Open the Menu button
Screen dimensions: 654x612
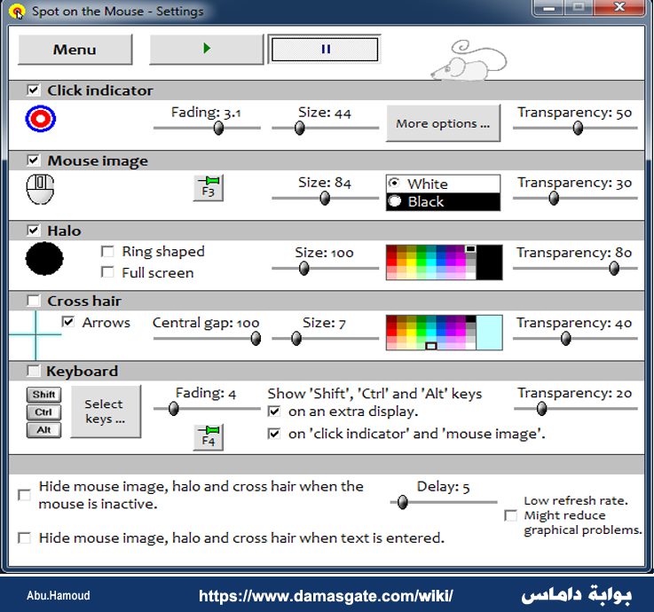click(x=75, y=49)
